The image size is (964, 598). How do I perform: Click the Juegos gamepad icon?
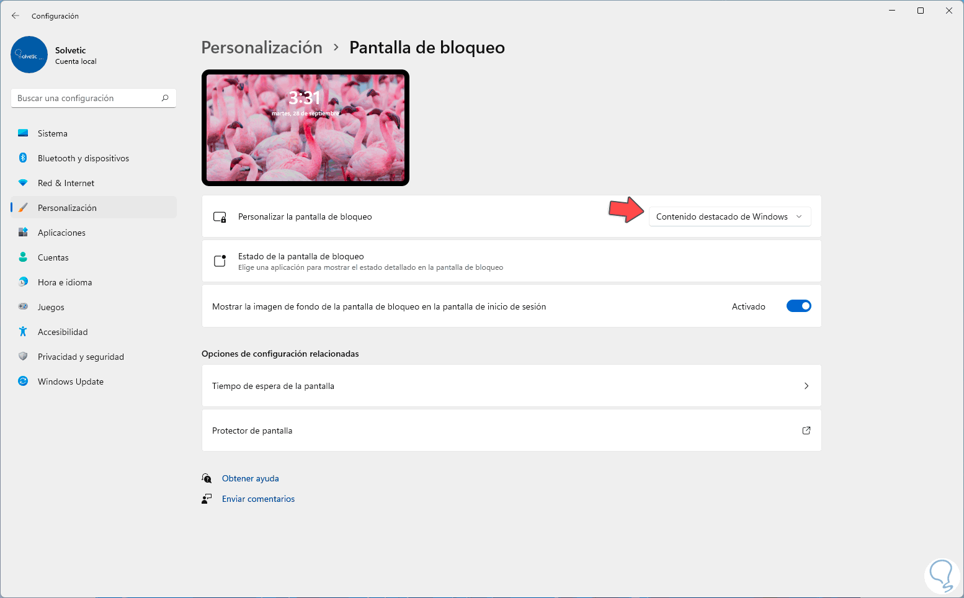[x=23, y=306]
